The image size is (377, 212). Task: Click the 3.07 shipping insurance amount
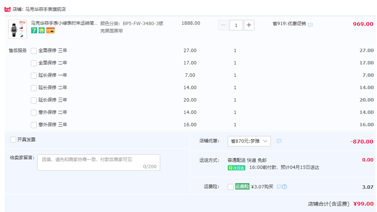(x=368, y=187)
